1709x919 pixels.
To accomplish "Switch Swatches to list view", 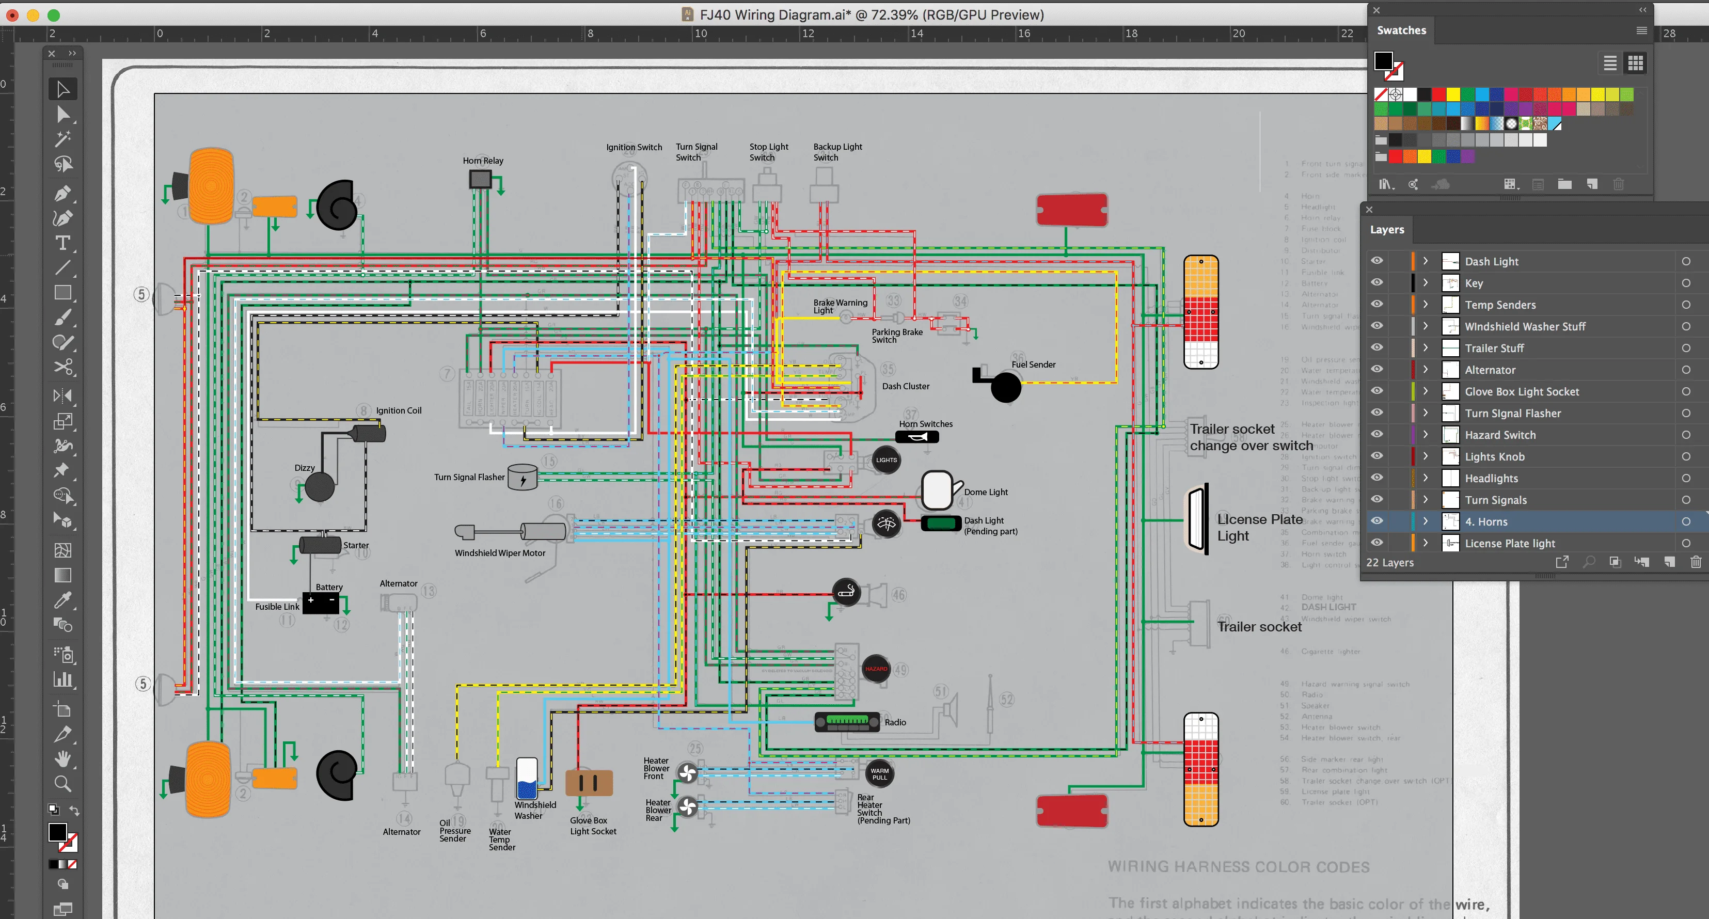I will click(1610, 63).
